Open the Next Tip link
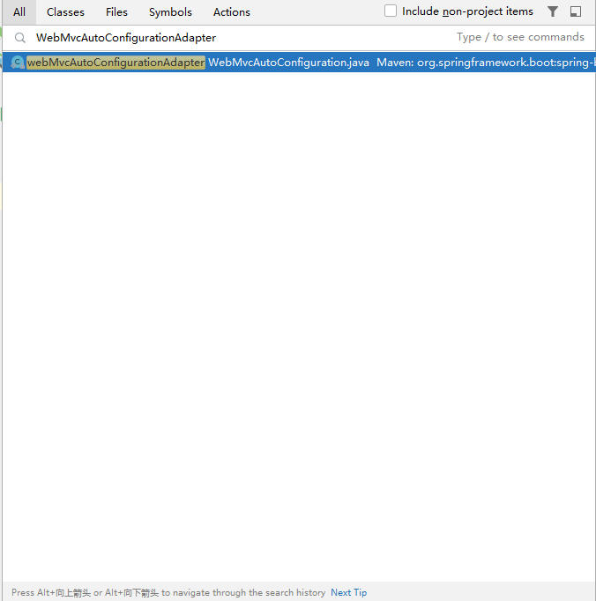 [348, 592]
